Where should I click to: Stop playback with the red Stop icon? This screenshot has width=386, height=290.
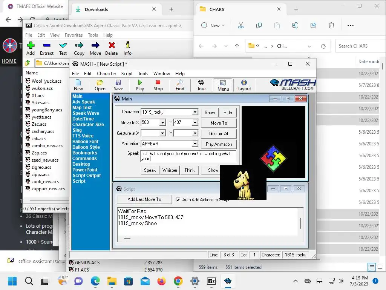pyautogui.click(x=158, y=85)
